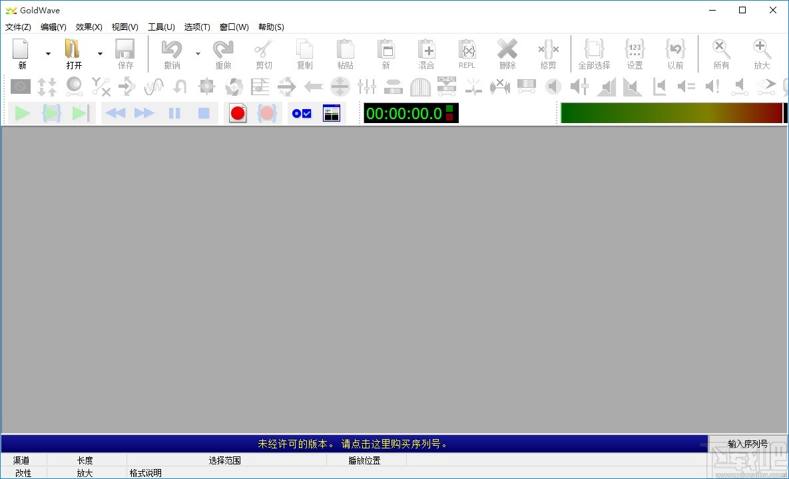Click the 所有 zoom all icon
This screenshot has height=479, width=789.
pos(721,54)
